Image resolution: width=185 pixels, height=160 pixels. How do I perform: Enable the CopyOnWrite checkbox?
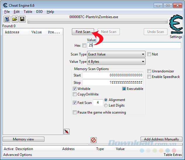point(75,94)
